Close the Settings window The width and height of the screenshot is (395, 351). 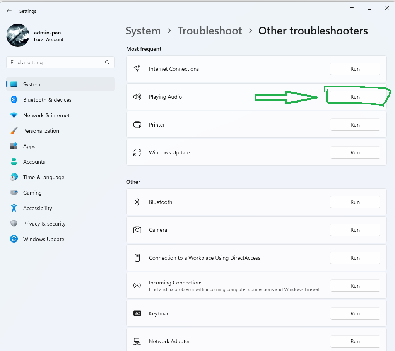[x=387, y=8]
